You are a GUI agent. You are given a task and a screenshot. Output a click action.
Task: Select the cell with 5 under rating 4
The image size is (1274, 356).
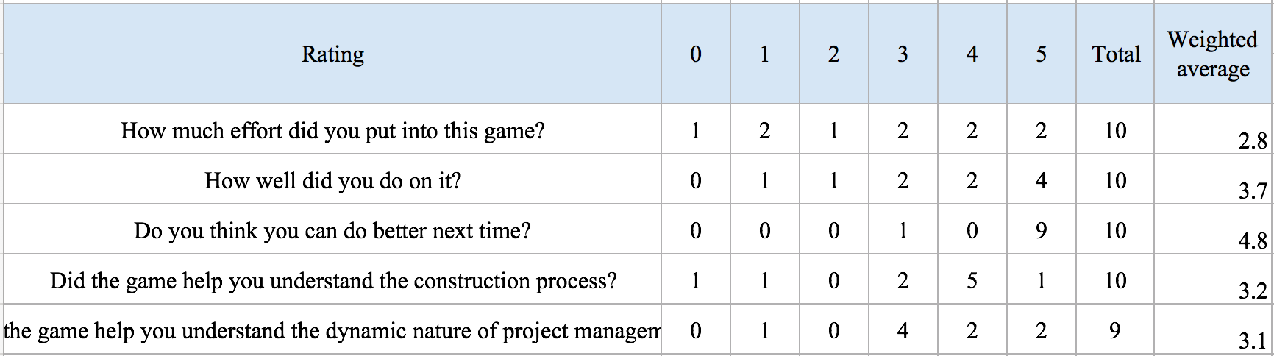[972, 280]
